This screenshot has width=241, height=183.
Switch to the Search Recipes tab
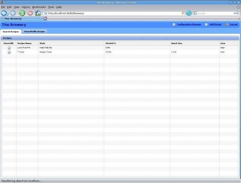(11, 32)
